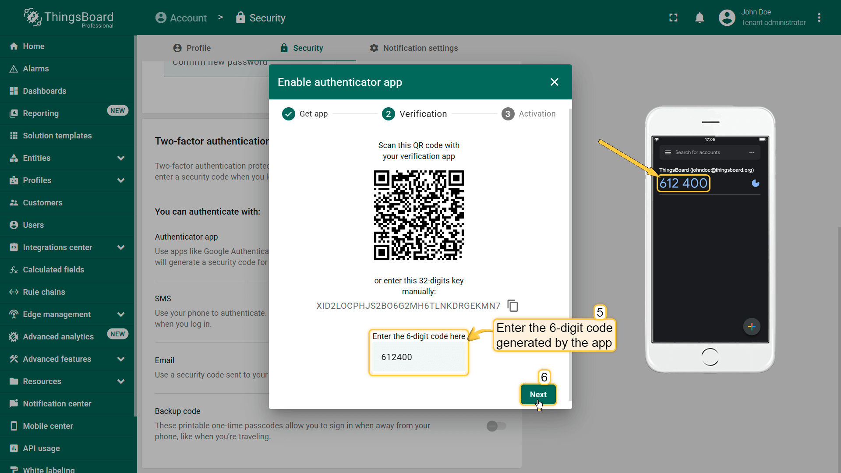The image size is (841, 473).
Task: Click the 6-digit code input field
Action: pyautogui.click(x=418, y=357)
